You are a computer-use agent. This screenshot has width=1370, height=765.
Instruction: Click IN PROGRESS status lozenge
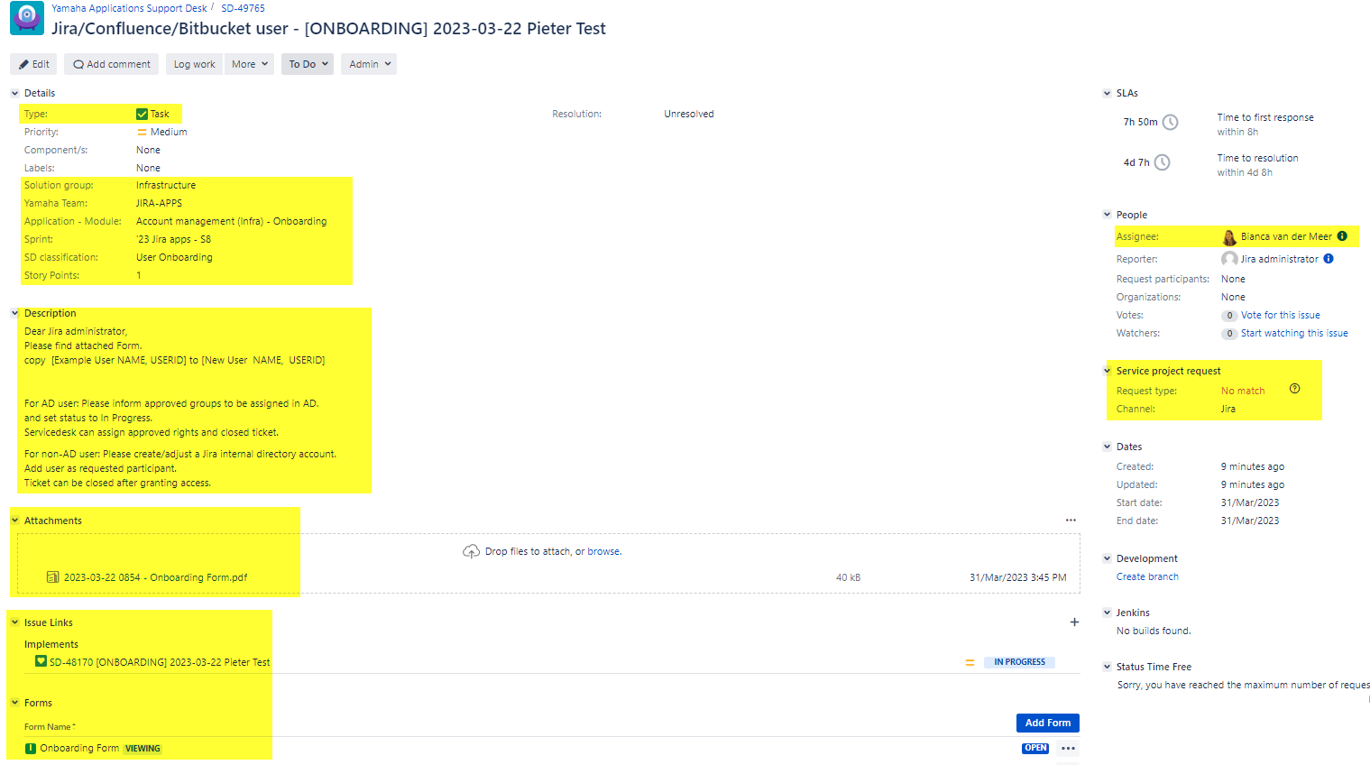pyautogui.click(x=1019, y=662)
